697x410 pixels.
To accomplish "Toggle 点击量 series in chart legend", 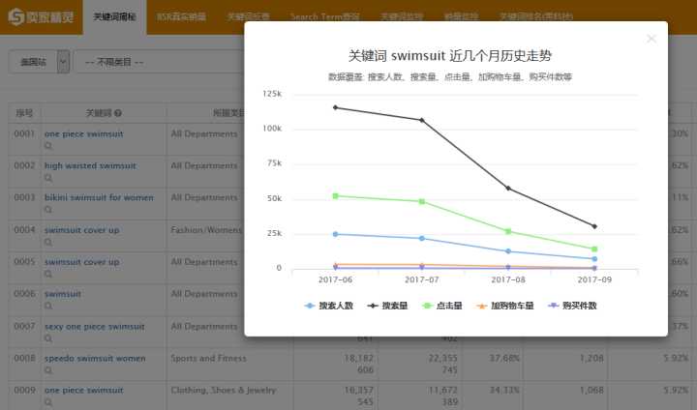I will point(442,306).
